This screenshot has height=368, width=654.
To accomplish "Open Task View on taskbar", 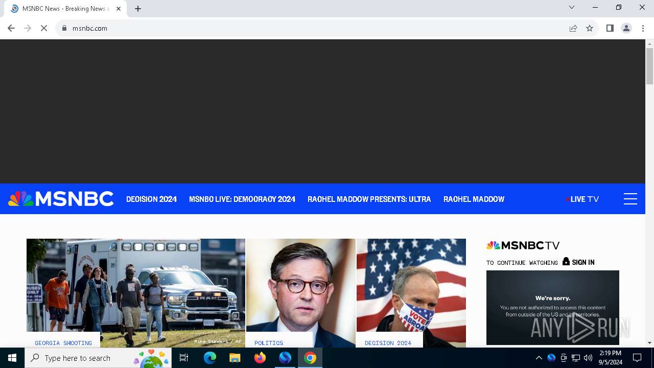I will coord(184,358).
